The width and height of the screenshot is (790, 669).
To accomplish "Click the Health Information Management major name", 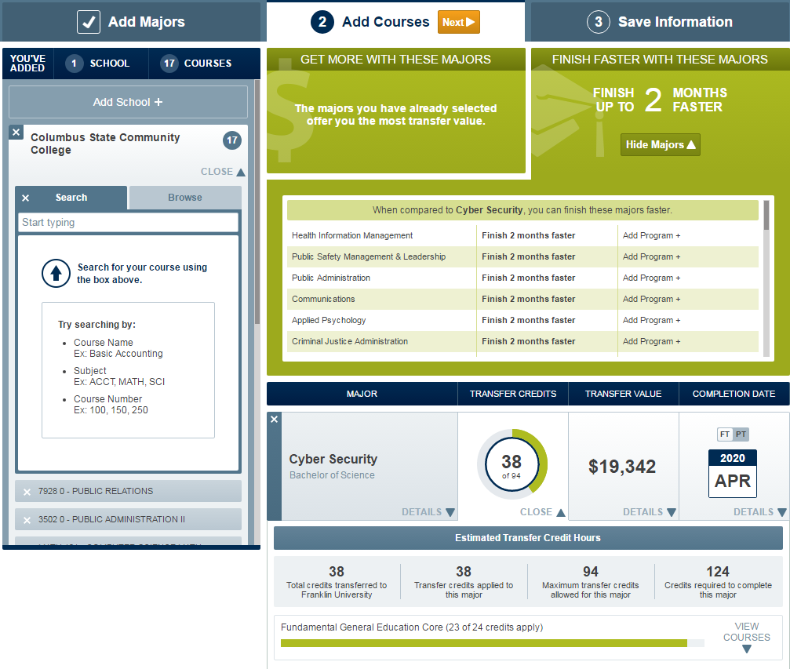I will pos(352,235).
